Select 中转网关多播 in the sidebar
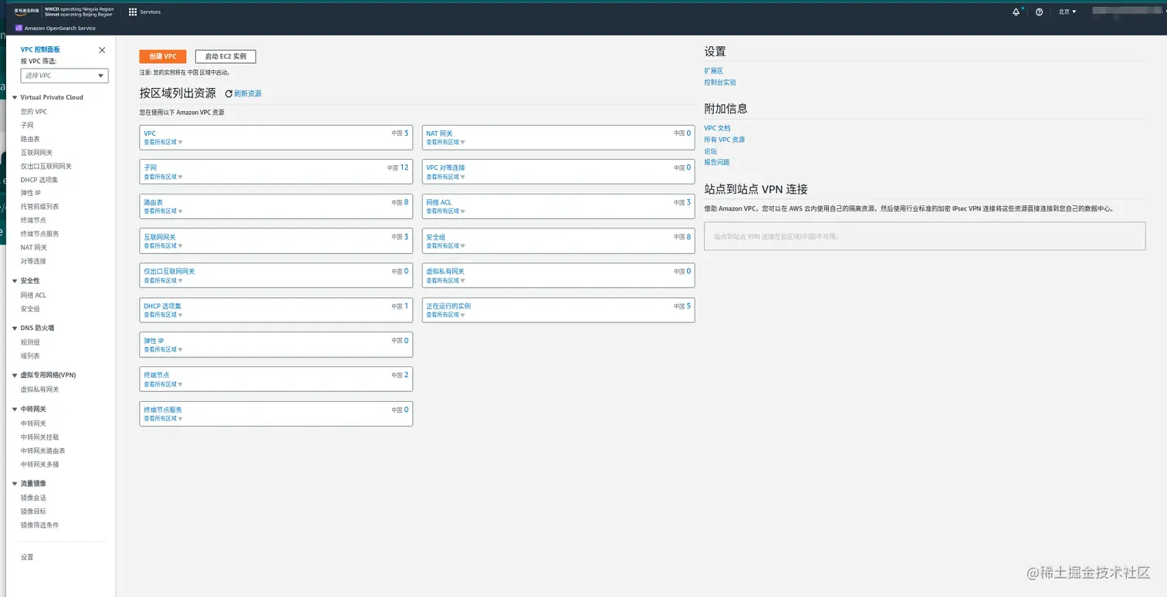This screenshot has width=1167, height=597. pos(40,464)
